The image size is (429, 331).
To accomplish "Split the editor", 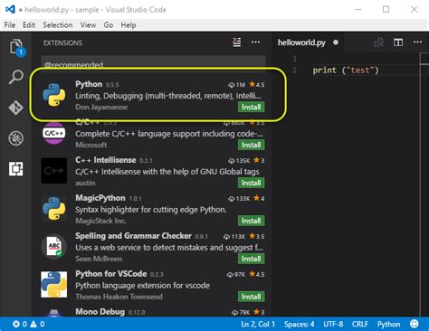I will point(398,43).
